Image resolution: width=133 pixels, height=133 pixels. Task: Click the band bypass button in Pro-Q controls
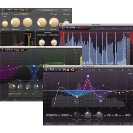tap(116, 115)
